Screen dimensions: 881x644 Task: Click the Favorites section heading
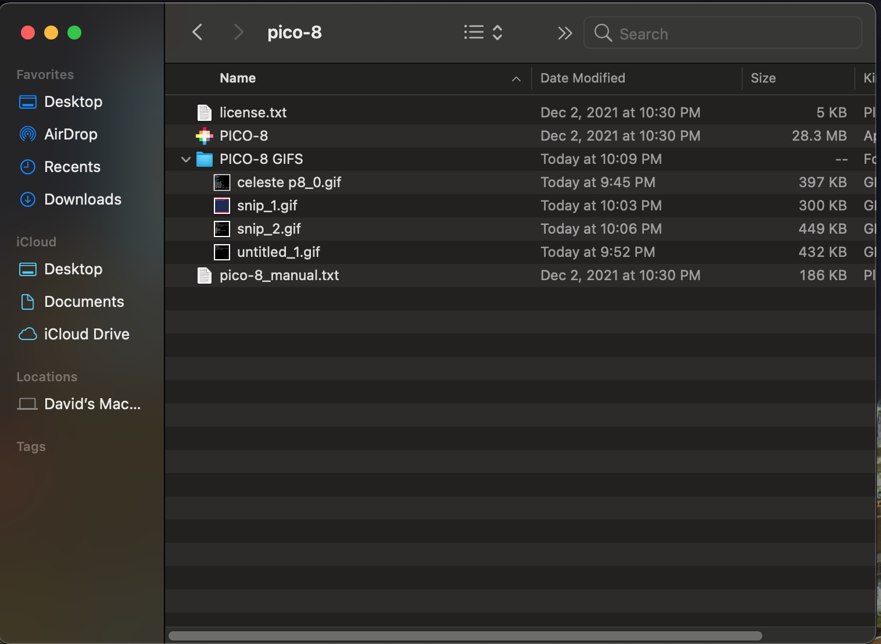(45, 74)
